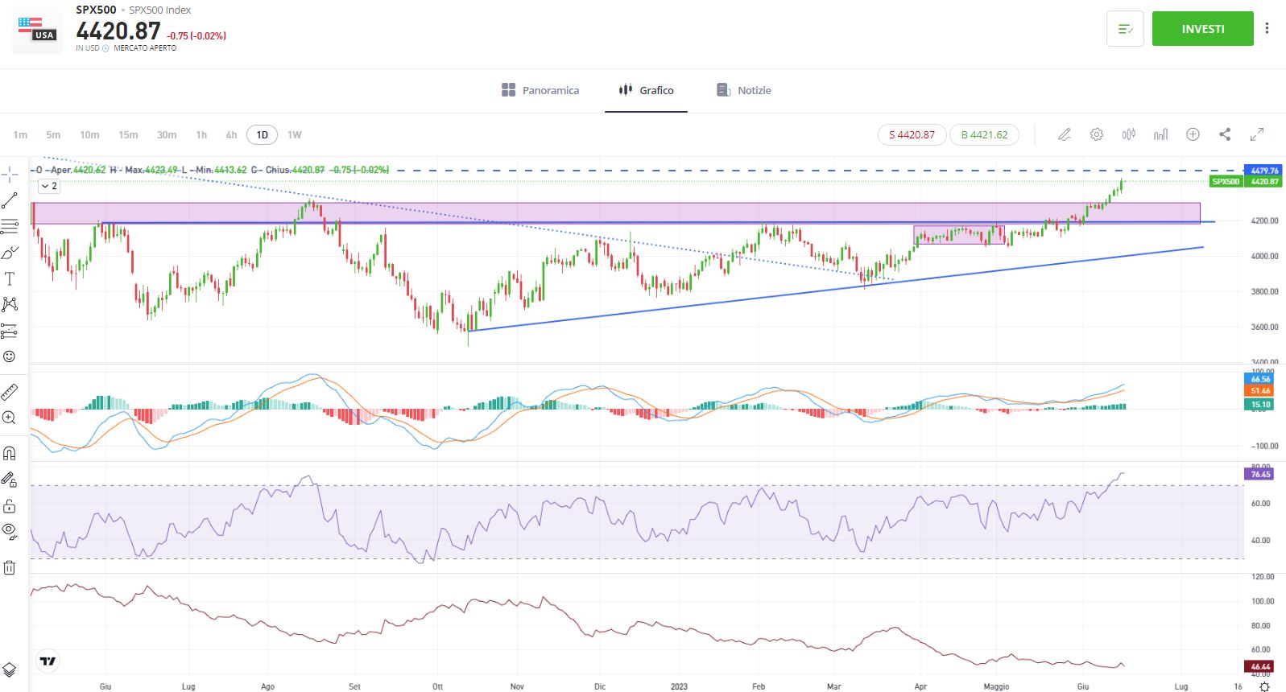
Task: Toggle stay in drawing mode
Action: [10, 480]
